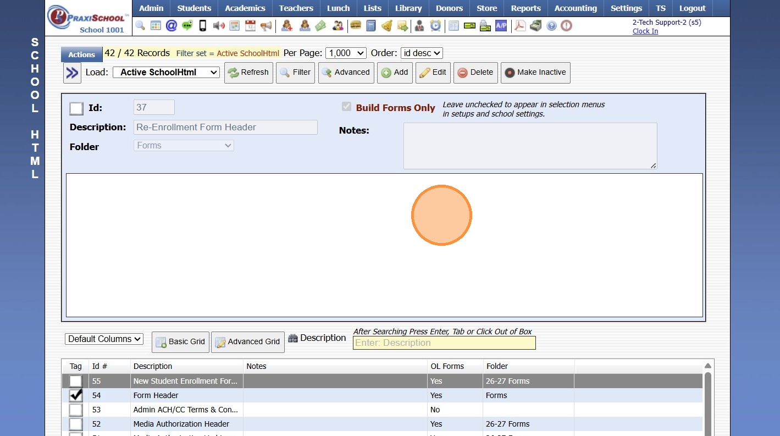Viewport: 780px width, 436px height.
Task: Click the Delete button
Action: (475, 73)
